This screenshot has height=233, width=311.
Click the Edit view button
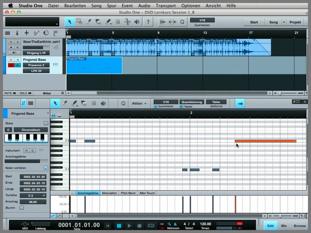pos(270,226)
